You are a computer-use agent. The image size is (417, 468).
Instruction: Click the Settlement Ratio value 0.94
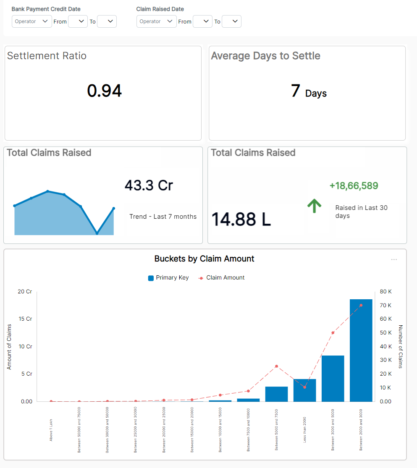[x=104, y=91]
